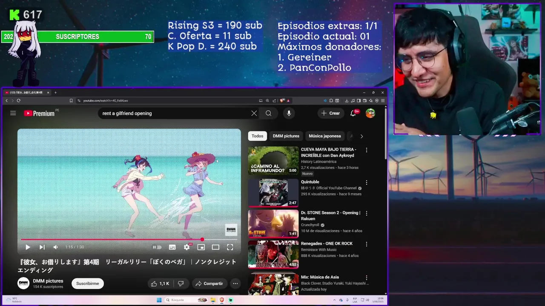This screenshot has width=545, height=306.
Task: Select the Música japonesa filter chip
Action: pyautogui.click(x=325, y=136)
